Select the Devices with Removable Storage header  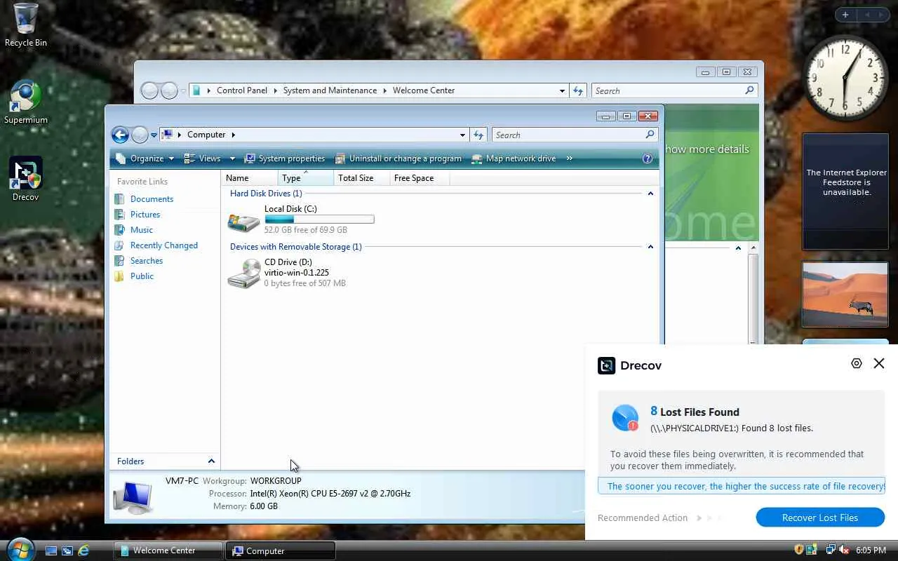tap(296, 247)
